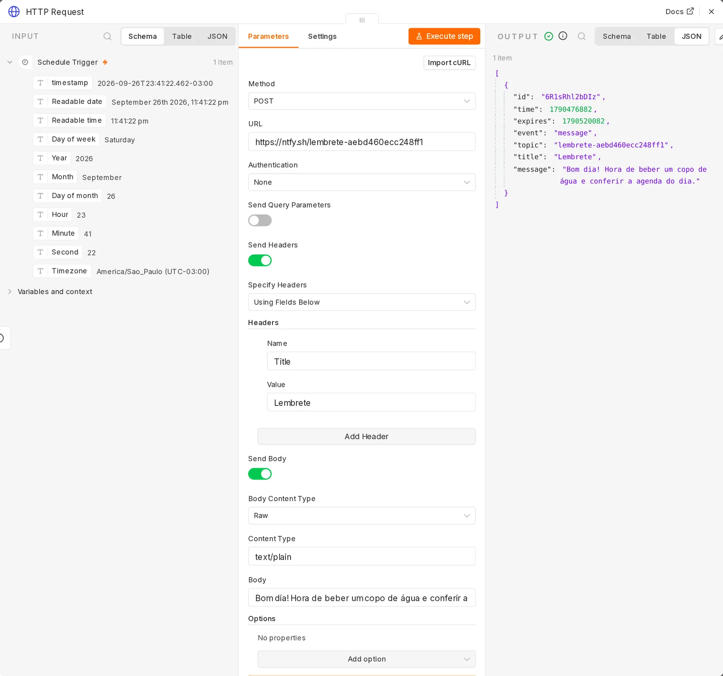Click search icon in OUTPUT panel
This screenshot has width=723, height=676.
pos(582,36)
